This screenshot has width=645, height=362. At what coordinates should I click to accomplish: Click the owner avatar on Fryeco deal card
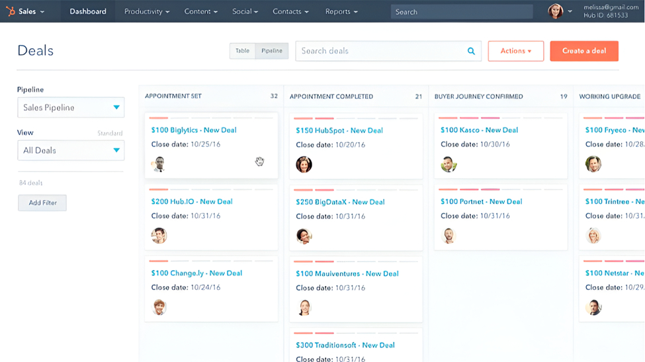593,164
